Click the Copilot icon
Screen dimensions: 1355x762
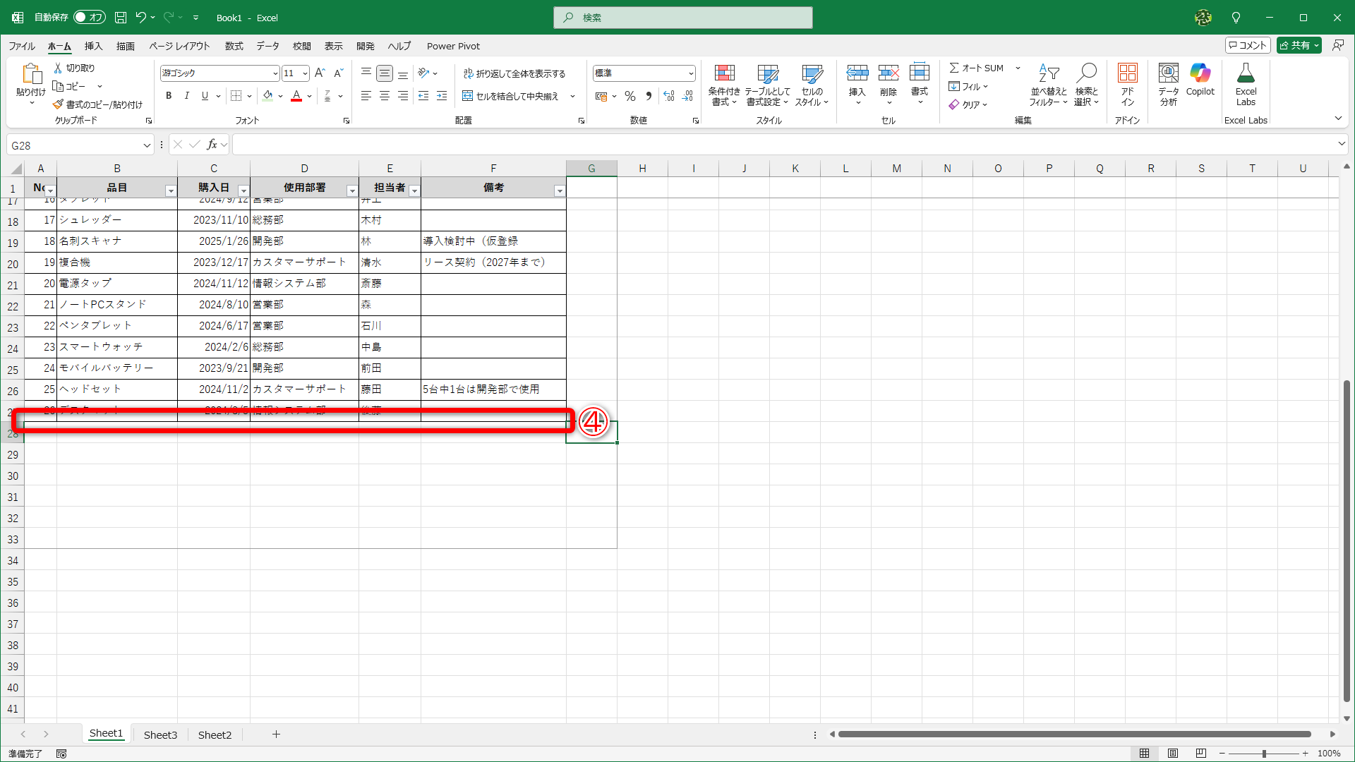click(x=1200, y=73)
